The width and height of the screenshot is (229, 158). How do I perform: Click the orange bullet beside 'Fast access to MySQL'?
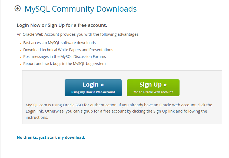(x=21, y=43)
